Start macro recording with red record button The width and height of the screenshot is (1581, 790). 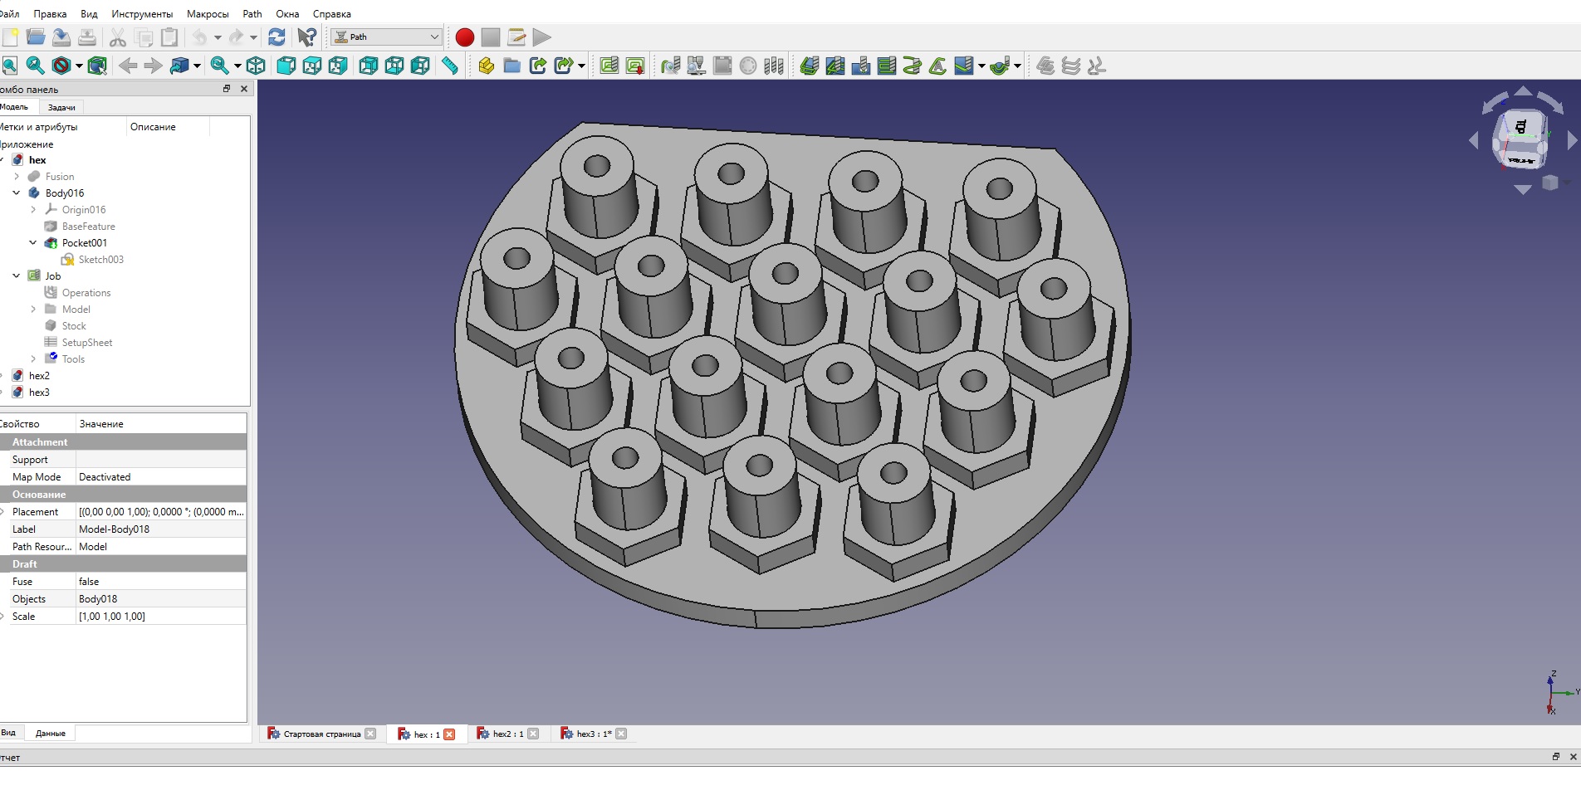coord(465,37)
